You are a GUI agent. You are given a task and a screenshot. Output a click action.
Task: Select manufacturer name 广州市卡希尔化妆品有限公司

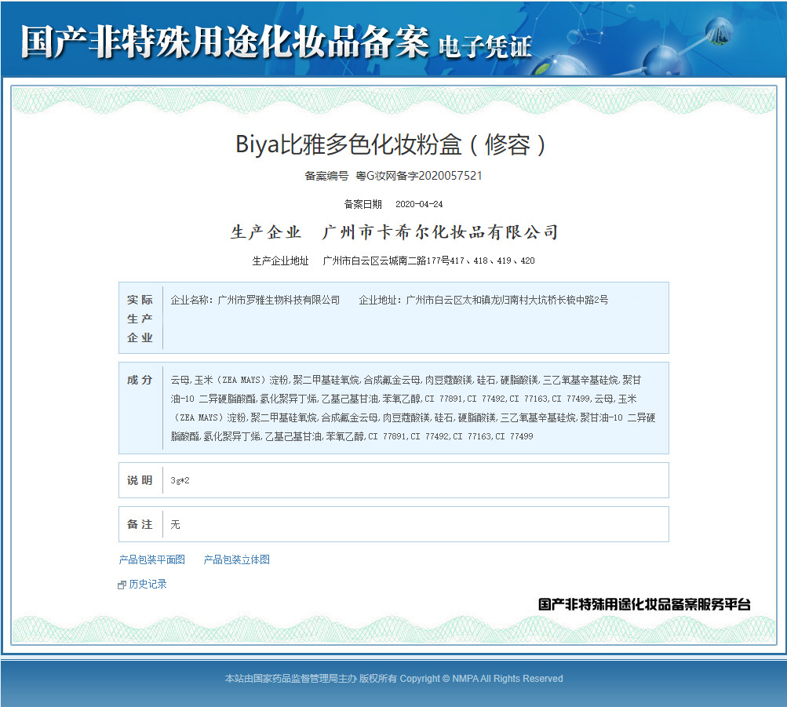point(440,232)
